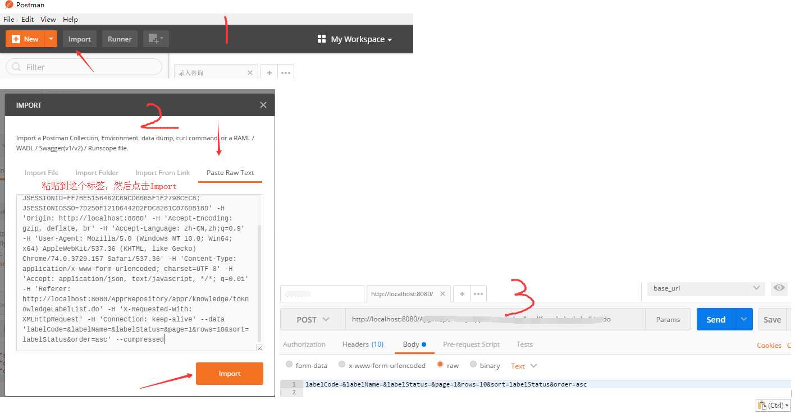Open the View menu
This screenshot has width=795, height=414.
coord(48,19)
